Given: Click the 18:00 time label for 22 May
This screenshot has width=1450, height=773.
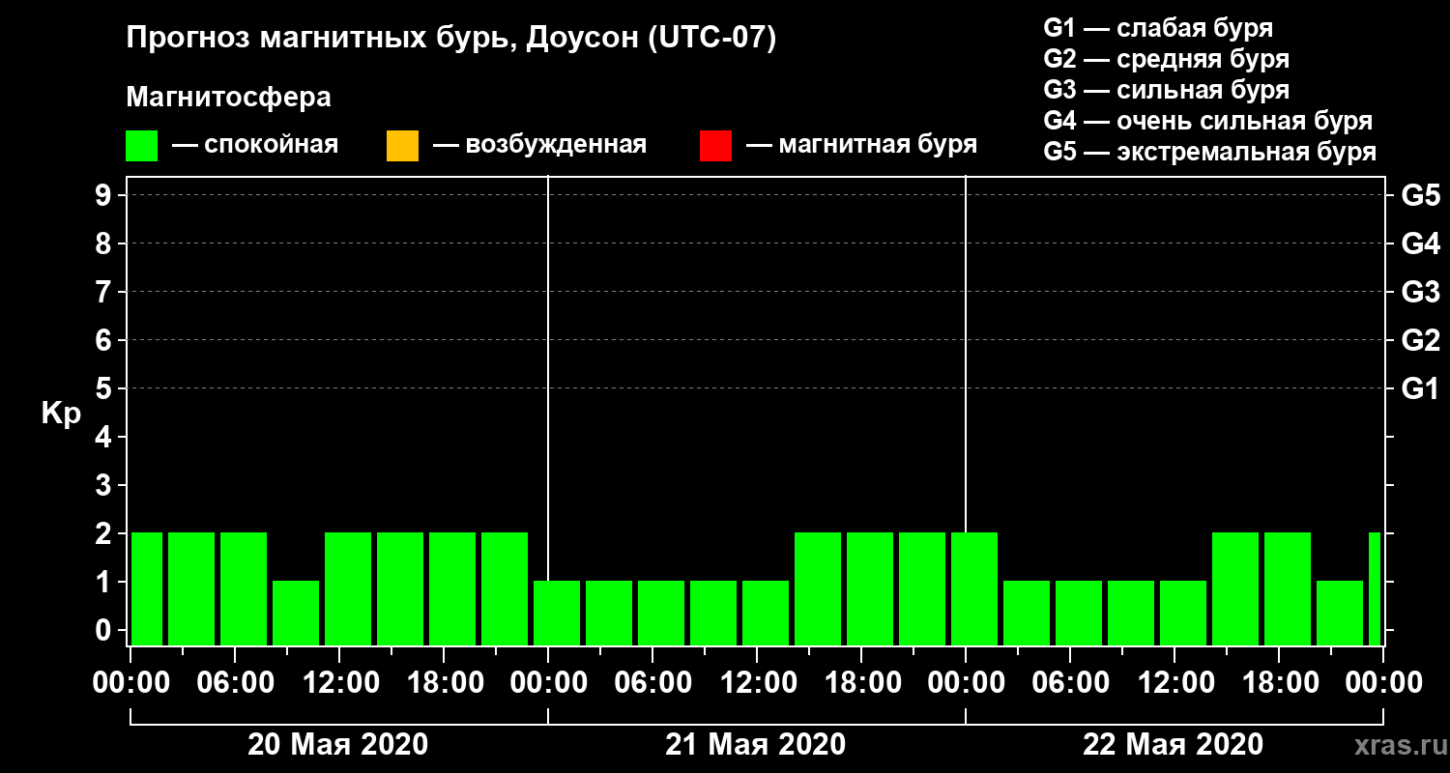Looking at the screenshot, I should (x=1279, y=683).
